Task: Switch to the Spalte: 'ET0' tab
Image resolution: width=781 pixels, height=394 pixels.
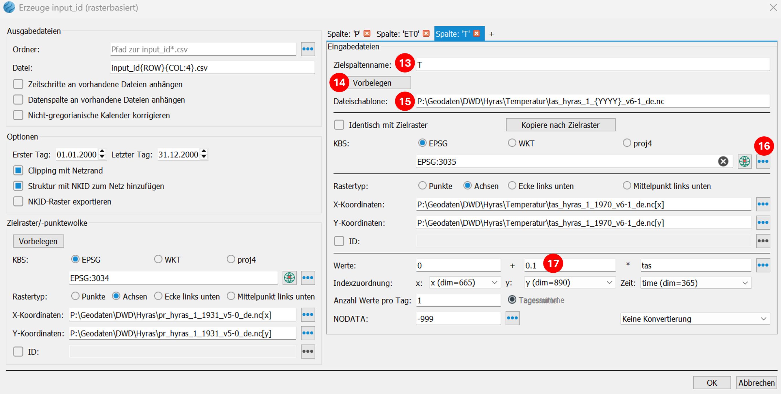Action: coord(398,34)
